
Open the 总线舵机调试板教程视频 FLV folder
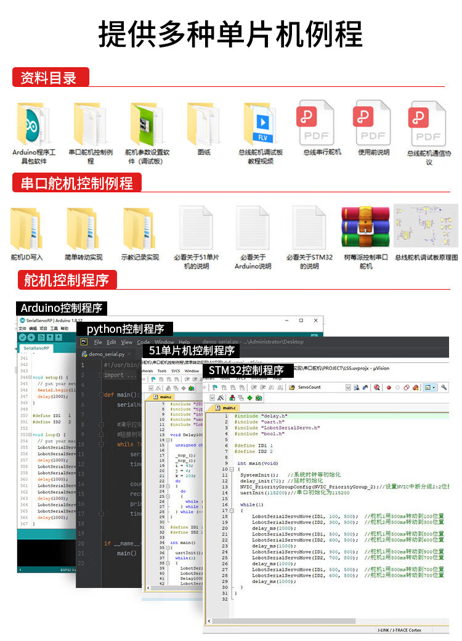tap(260, 125)
